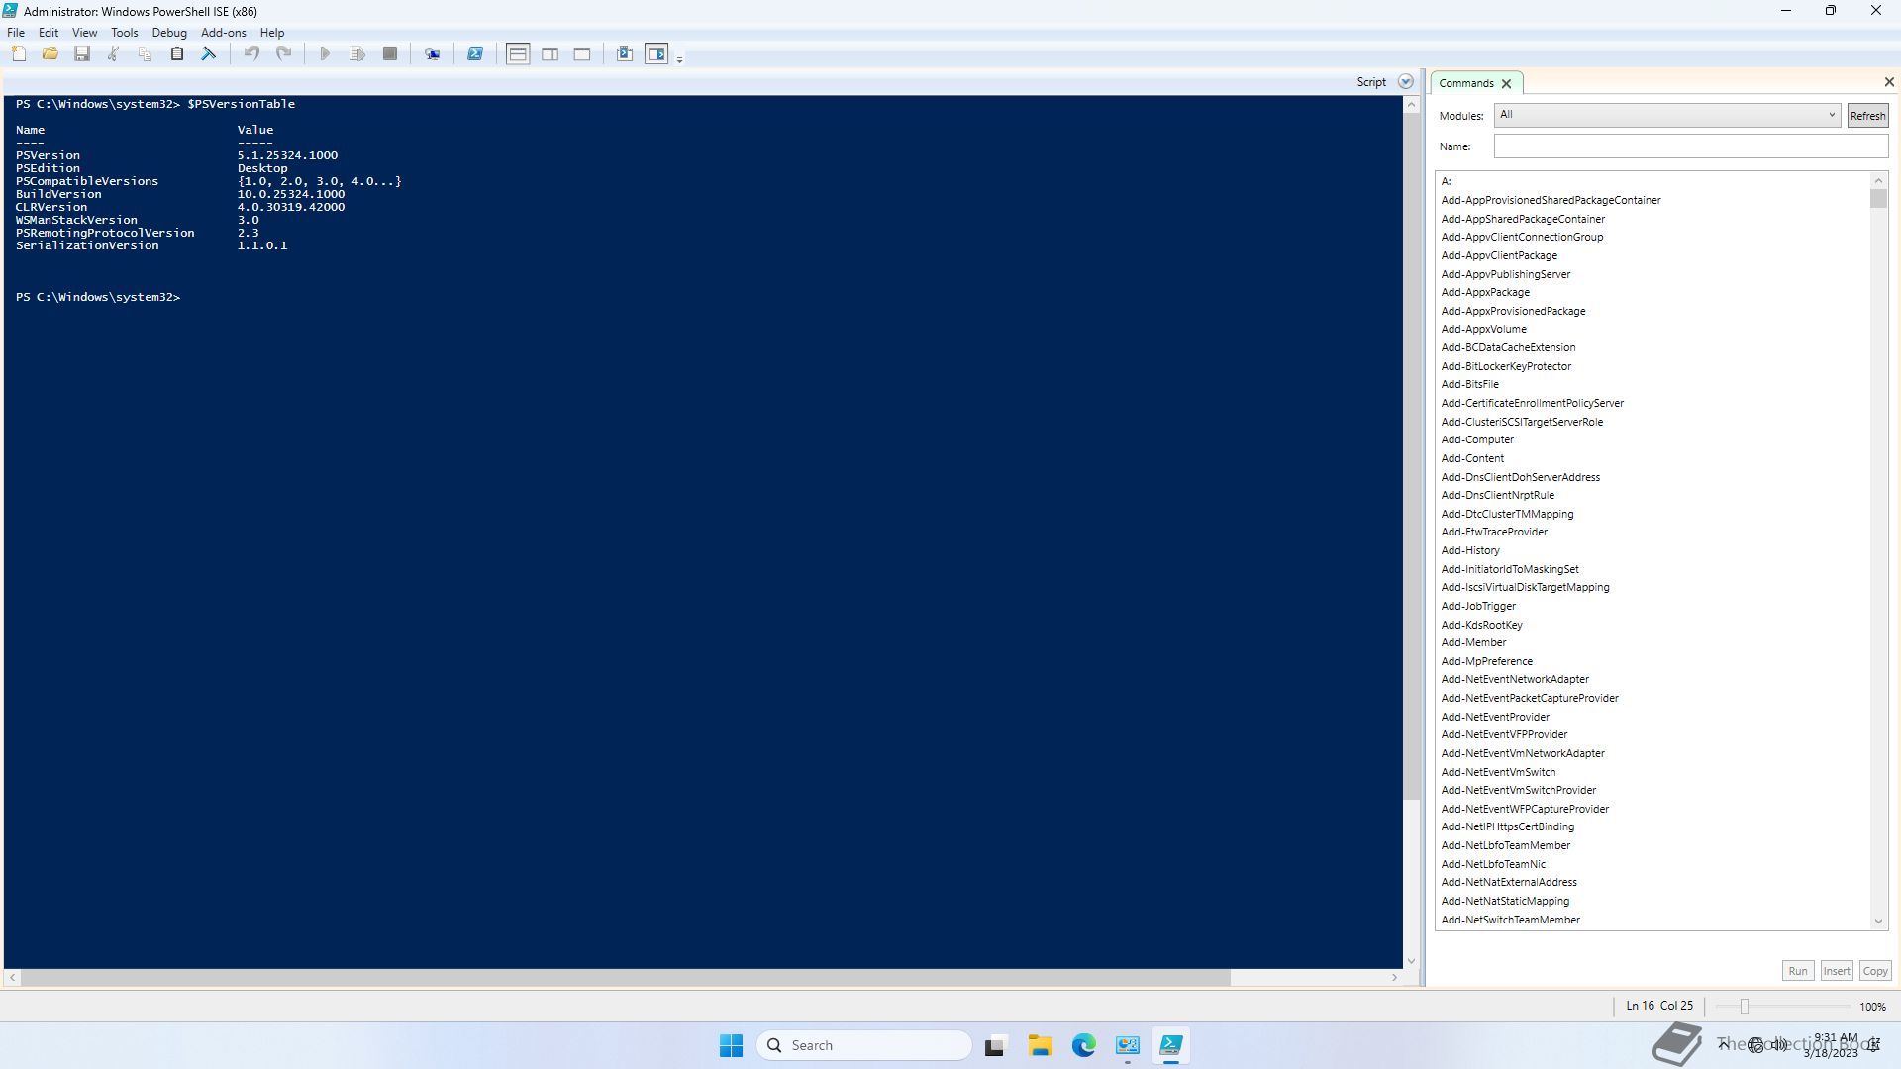
Task: Show script pane maximized icon
Action: [582, 54]
